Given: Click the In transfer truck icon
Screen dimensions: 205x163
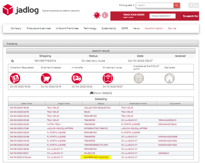Looking at the screenshot, I should pyautogui.click(x=77, y=78).
